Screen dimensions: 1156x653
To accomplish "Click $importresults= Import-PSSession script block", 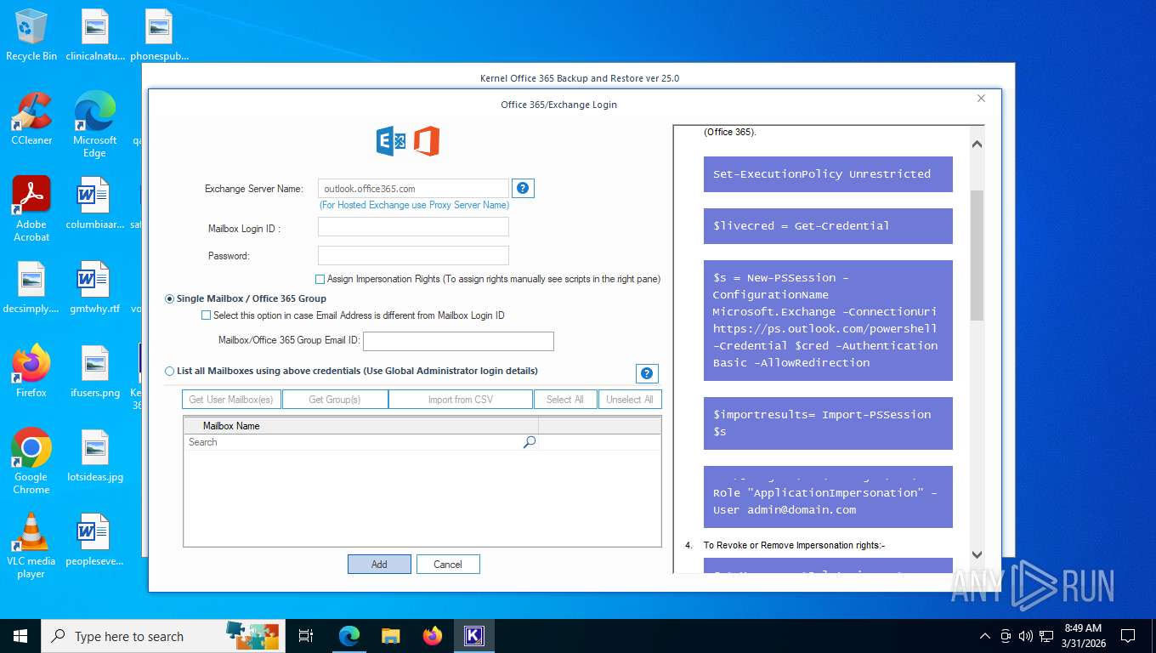I will click(828, 423).
